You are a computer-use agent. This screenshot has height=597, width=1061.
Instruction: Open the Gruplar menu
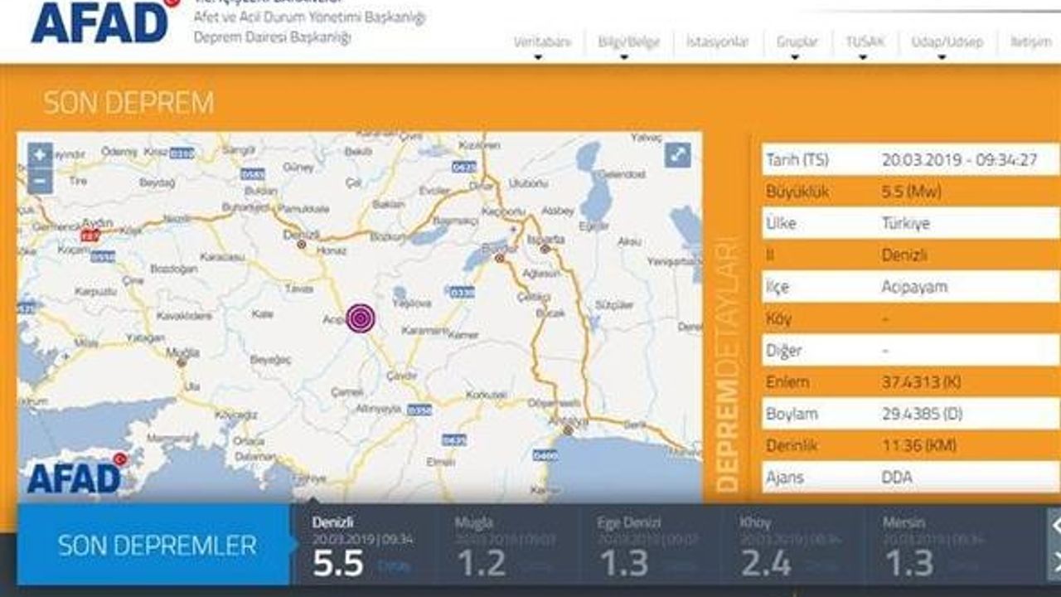pos(797,42)
